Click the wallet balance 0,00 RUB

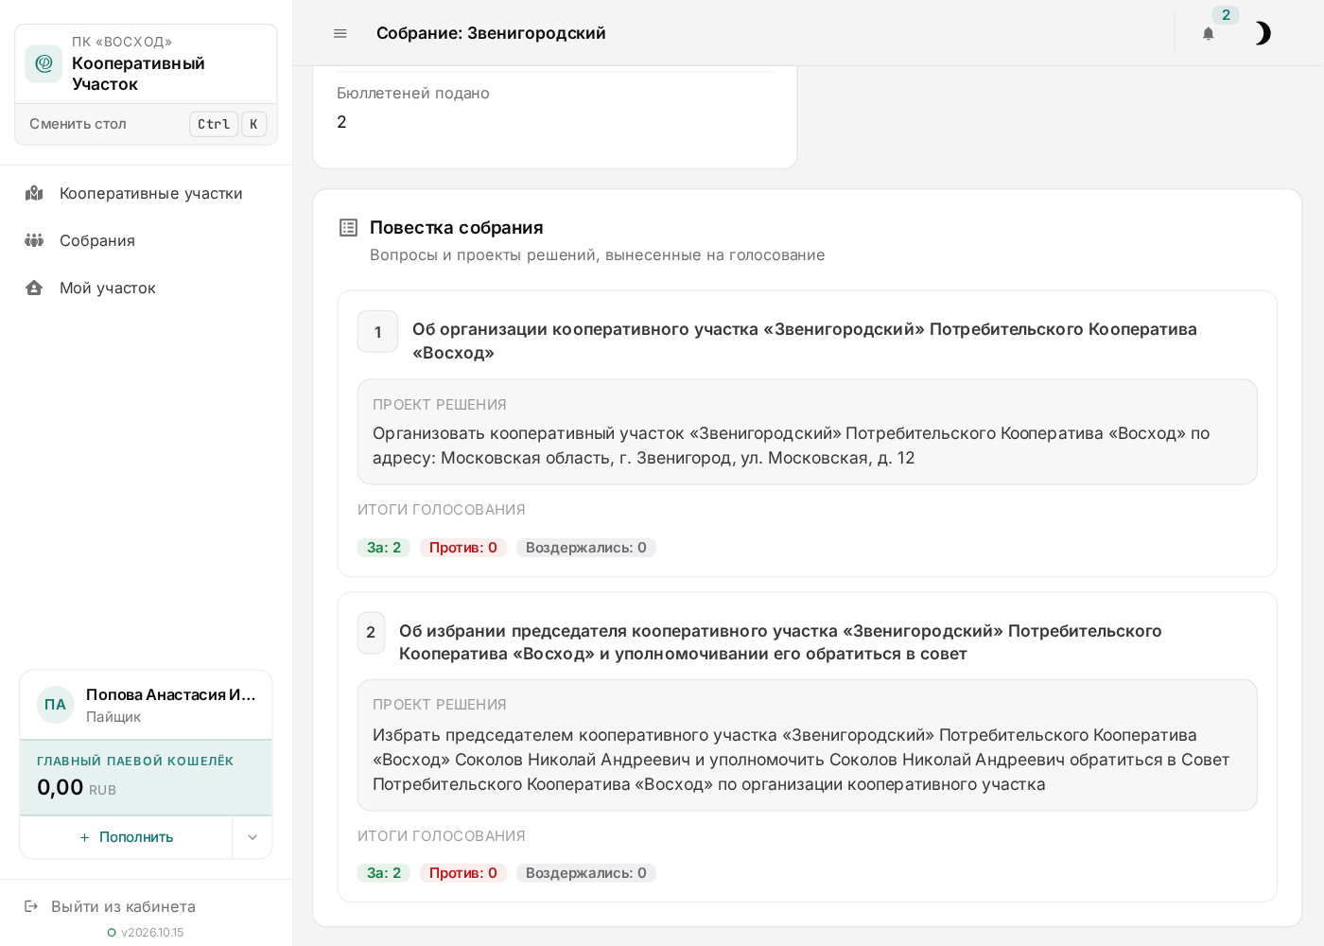tap(77, 787)
